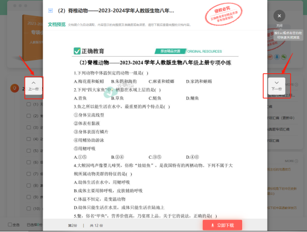Expand the lower MORE link on right

pos(291,161)
